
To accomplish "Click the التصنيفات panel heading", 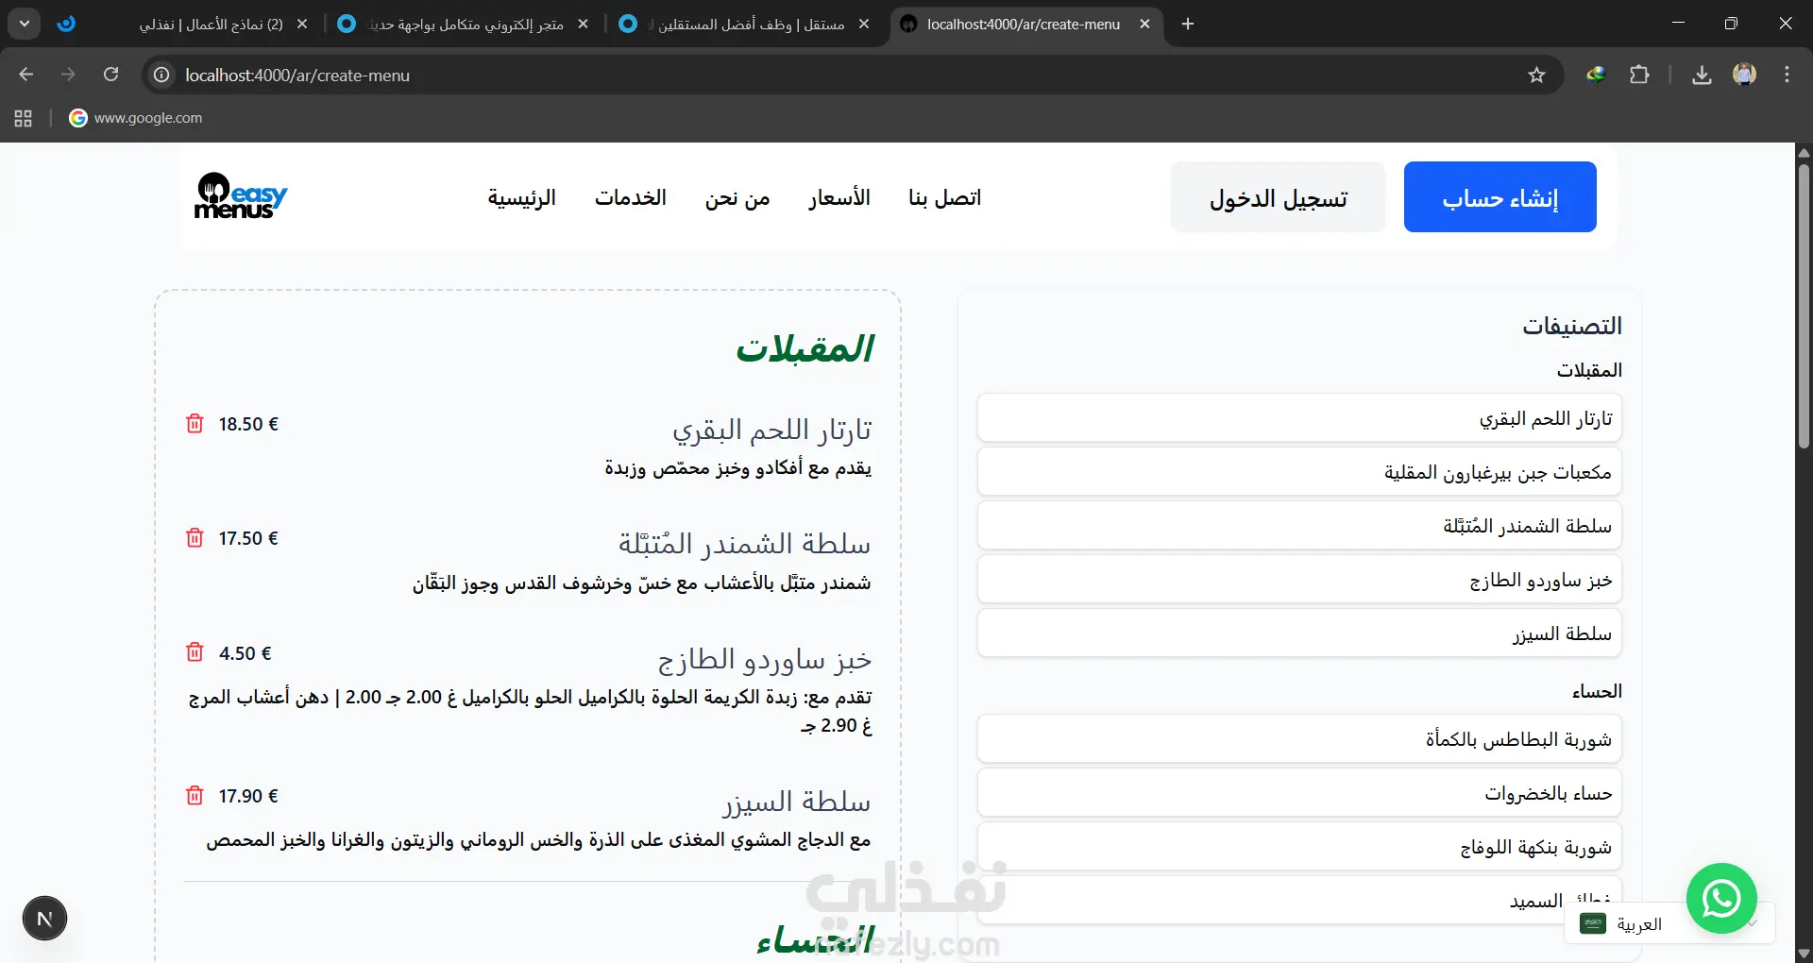I will (x=1572, y=326).
